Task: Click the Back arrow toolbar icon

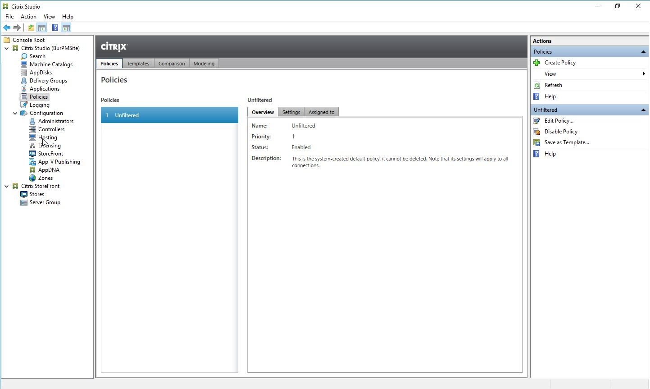Action: coord(7,28)
